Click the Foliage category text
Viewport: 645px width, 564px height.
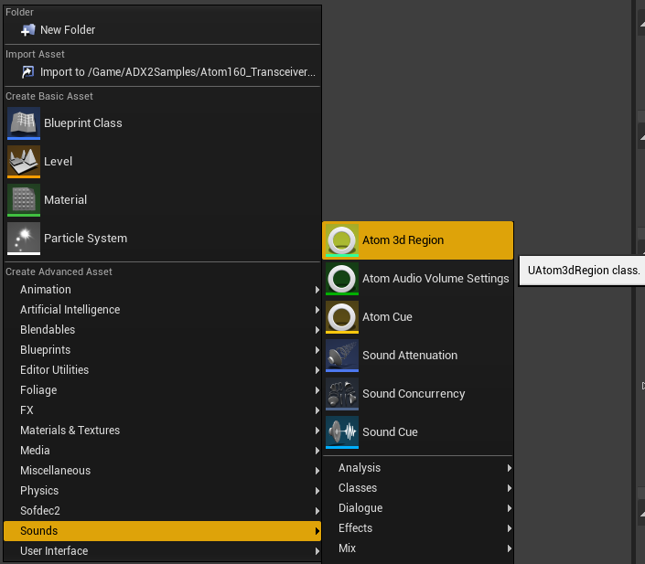tap(38, 390)
